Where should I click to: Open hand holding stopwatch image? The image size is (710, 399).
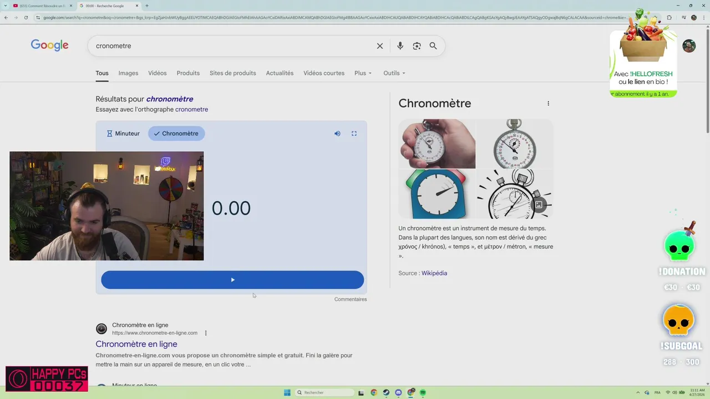tap(437, 144)
